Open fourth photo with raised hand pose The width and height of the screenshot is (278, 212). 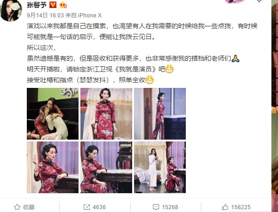[53, 167]
